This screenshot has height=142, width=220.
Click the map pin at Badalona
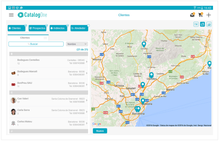[x=143, y=101]
